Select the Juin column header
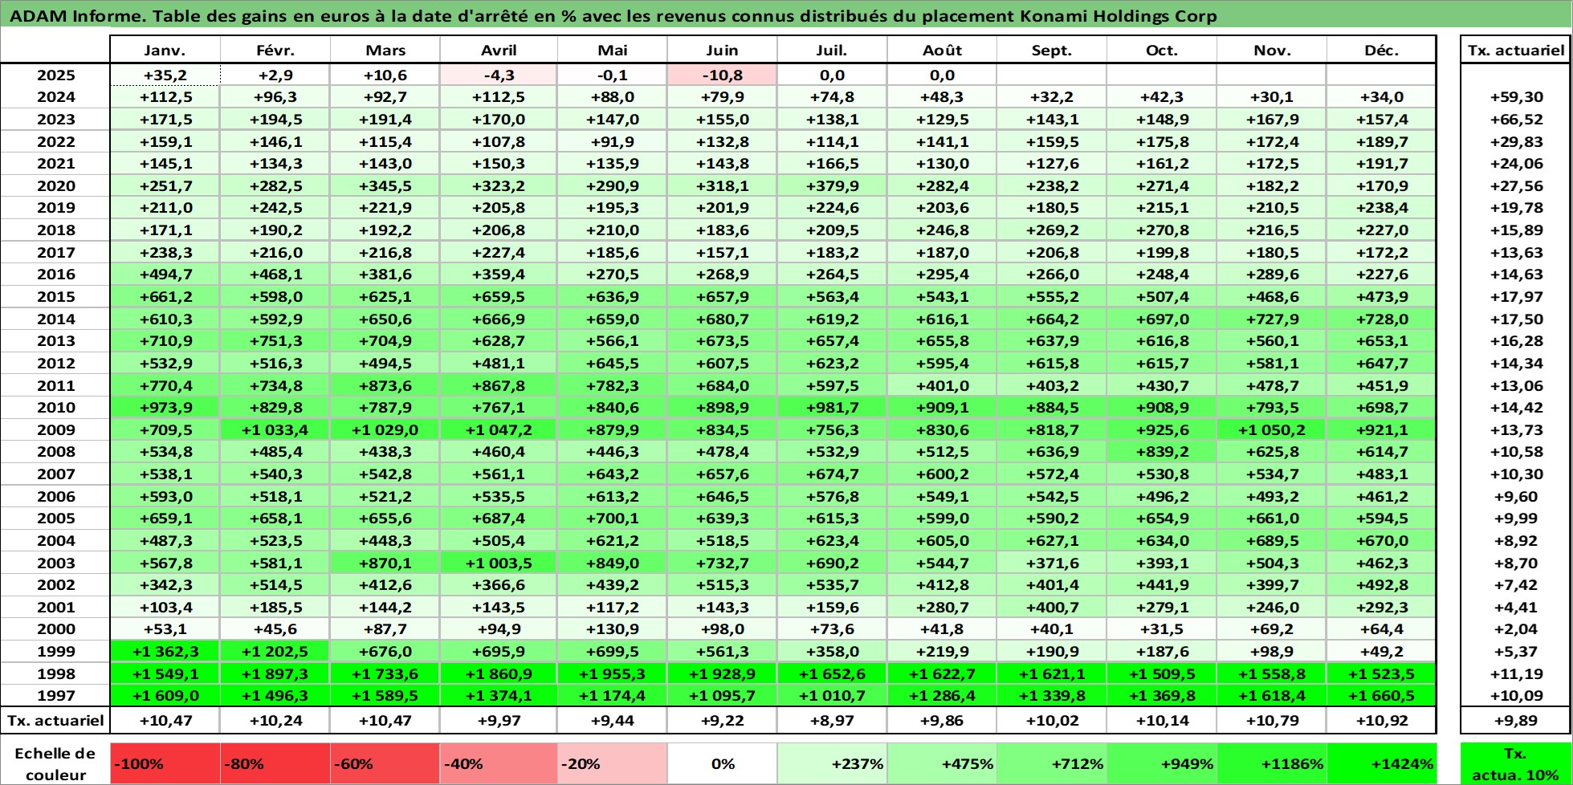1573x785 pixels. click(722, 50)
